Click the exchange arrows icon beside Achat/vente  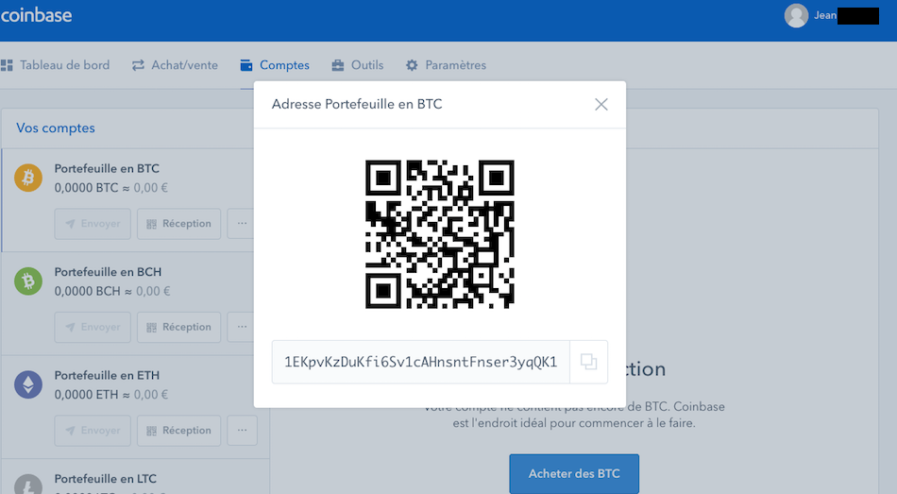pyautogui.click(x=138, y=65)
